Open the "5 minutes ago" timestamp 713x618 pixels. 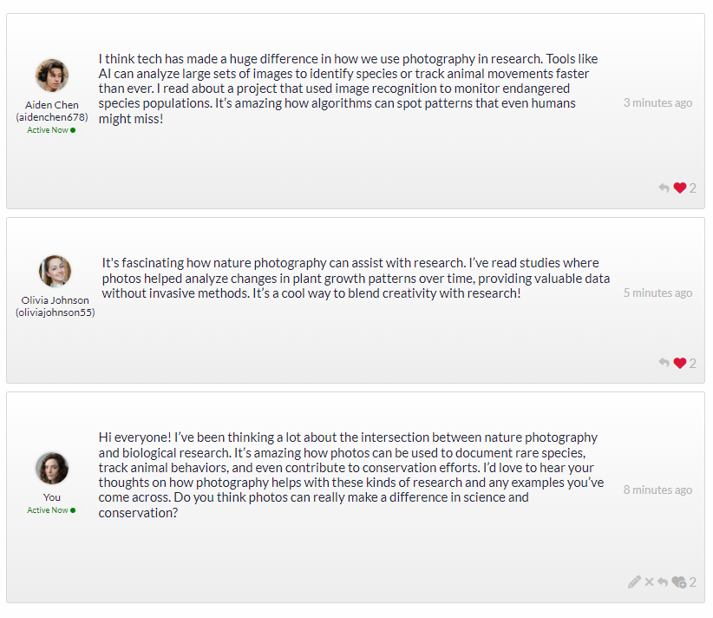[x=657, y=293]
